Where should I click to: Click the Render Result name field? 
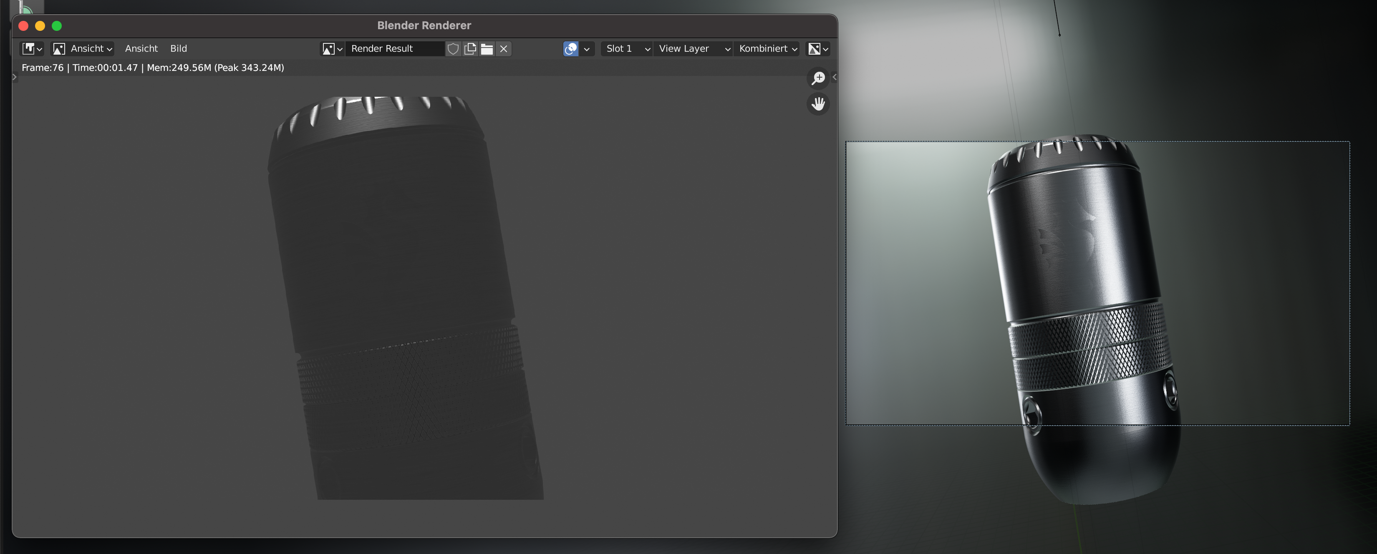(394, 49)
